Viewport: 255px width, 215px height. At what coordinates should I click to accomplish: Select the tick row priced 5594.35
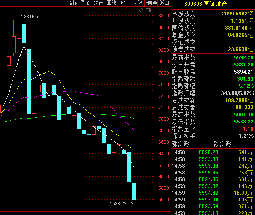pyautogui.click(x=212, y=179)
